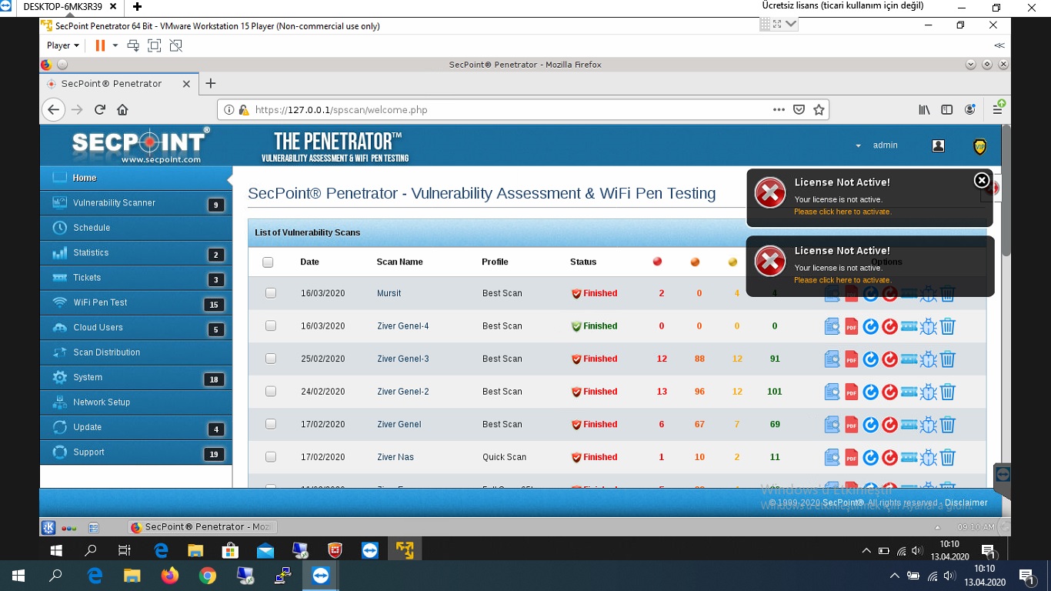Open the Ziver Genel-3 scan link
Viewport: 1051px width, 591px height.
coord(402,359)
